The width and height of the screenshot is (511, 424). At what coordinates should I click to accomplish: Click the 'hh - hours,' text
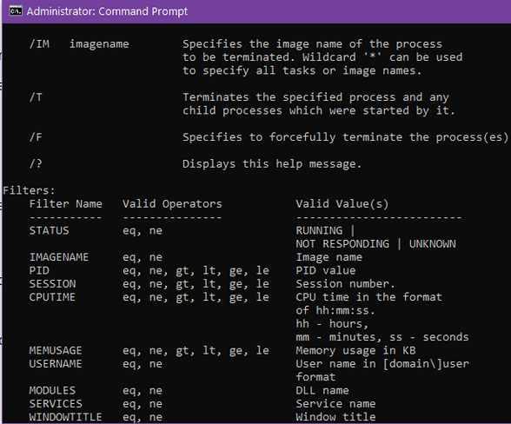click(332, 323)
